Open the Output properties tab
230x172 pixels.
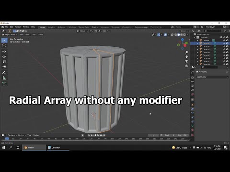pyautogui.click(x=193, y=82)
